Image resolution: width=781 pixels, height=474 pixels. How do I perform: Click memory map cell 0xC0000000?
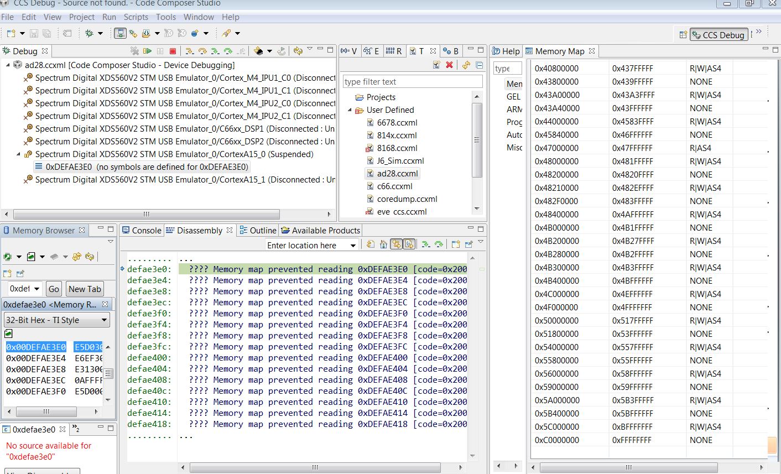tap(556, 440)
